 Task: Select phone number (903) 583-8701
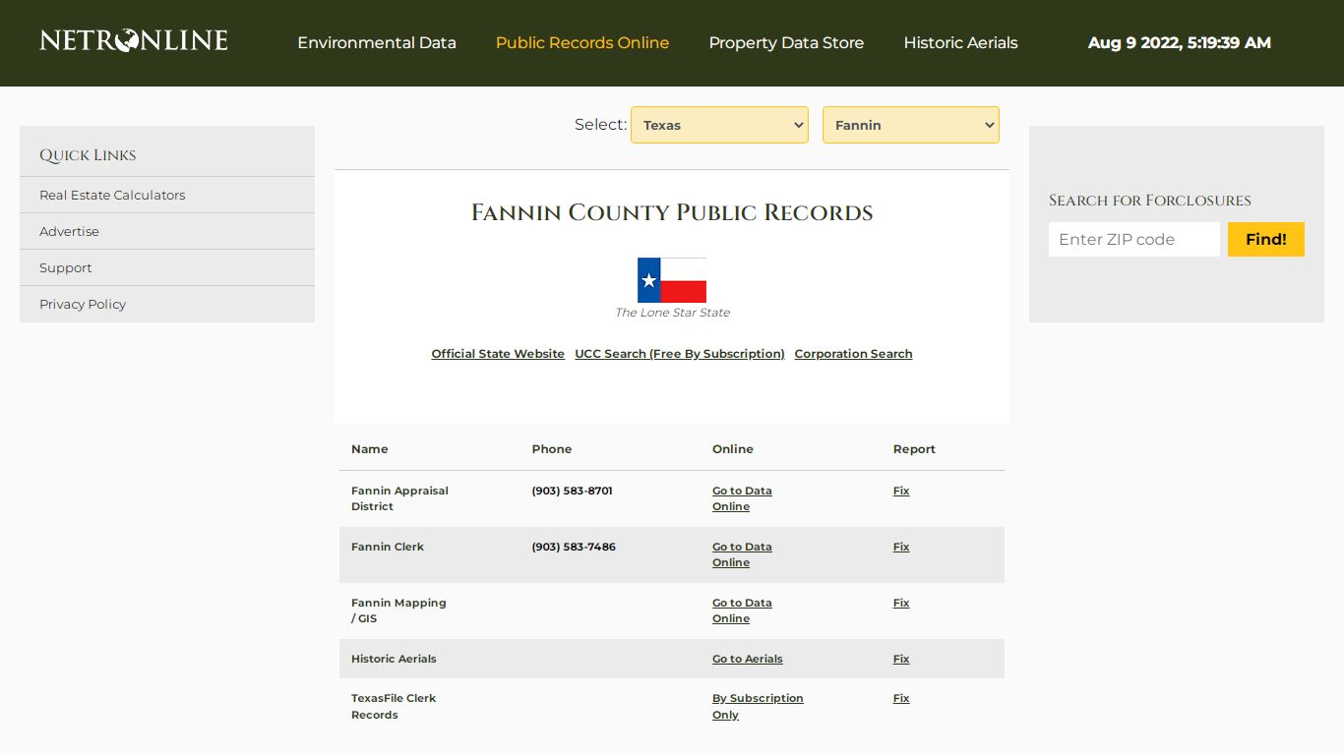point(572,491)
